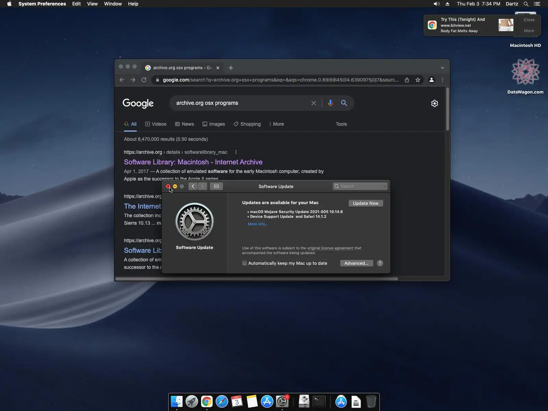
Task: Click the eject icon in menu bar
Action: 447,4
